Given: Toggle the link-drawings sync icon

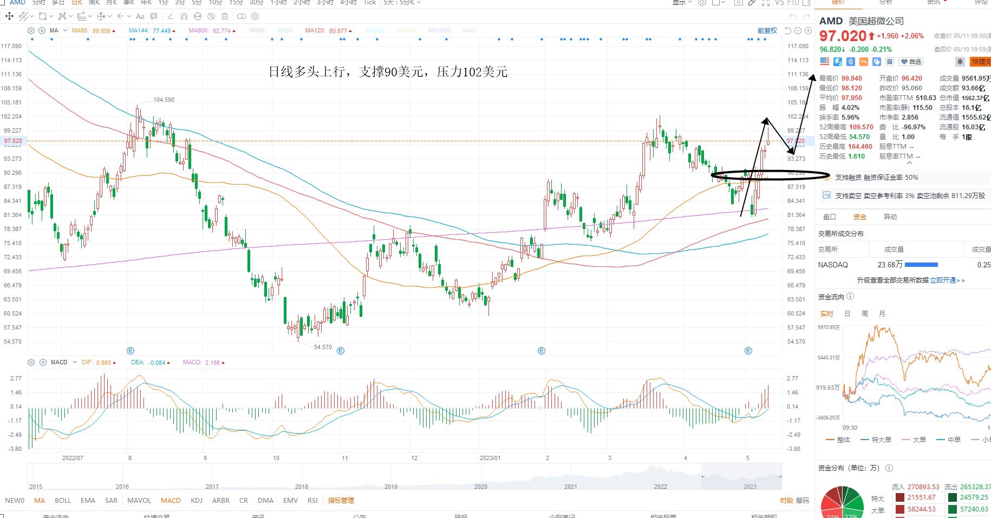Looking at the screenshot, I should coord(198,16).
